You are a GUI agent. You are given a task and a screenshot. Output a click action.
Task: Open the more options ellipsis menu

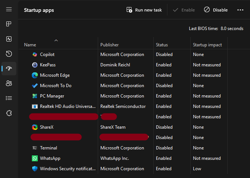240,10
